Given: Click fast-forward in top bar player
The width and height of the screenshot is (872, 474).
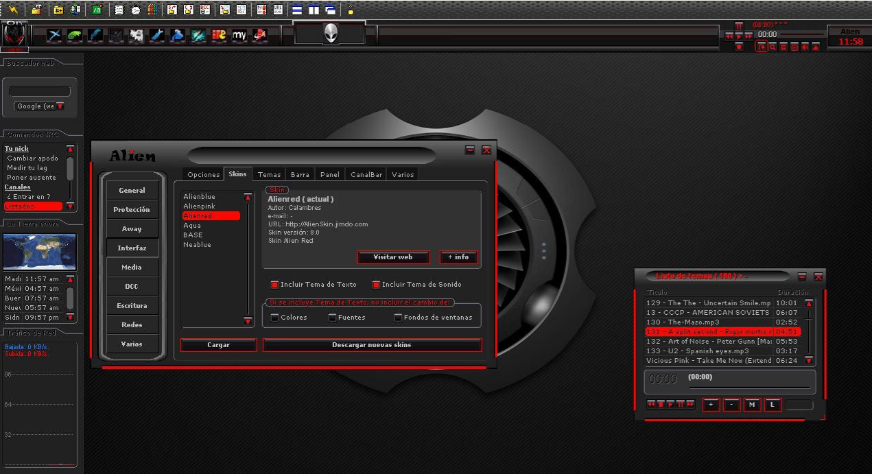Looking at the screenshot, I should click(749, 36).
